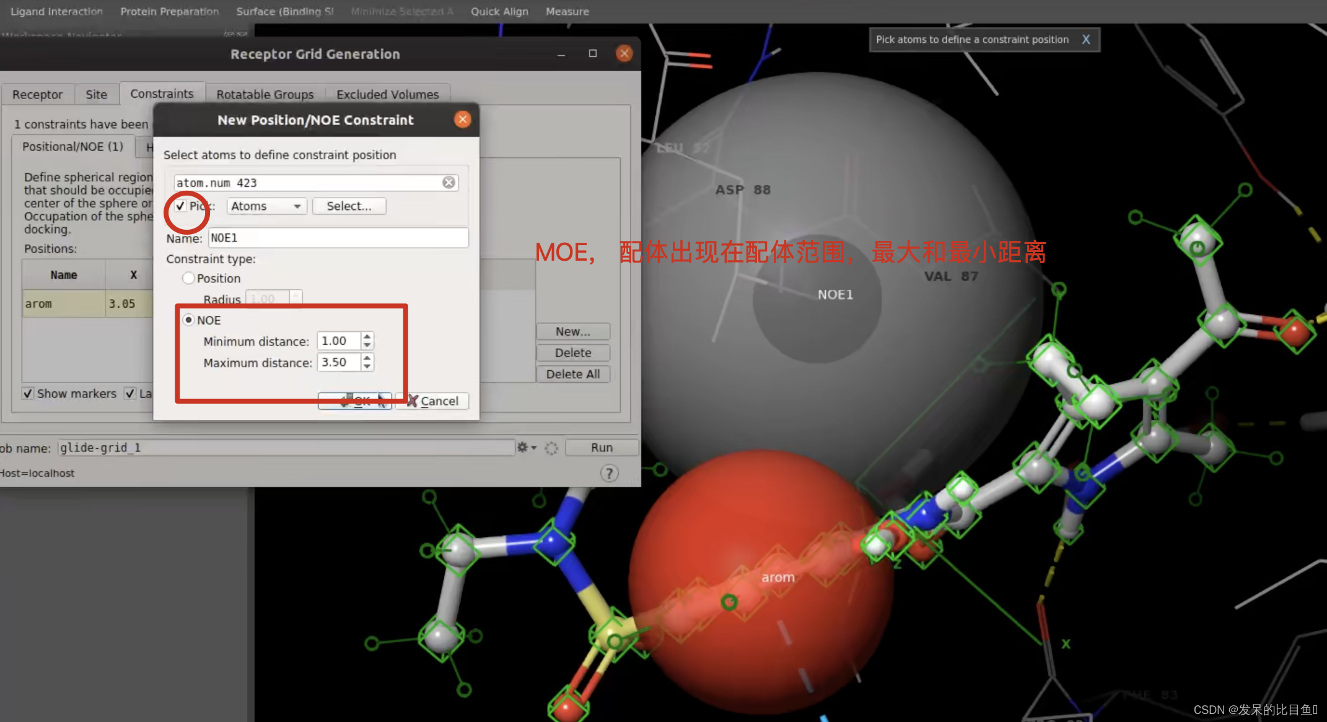Click the job status spinner icon
This screenshot has width=1327, height=722.
[551, 448]
